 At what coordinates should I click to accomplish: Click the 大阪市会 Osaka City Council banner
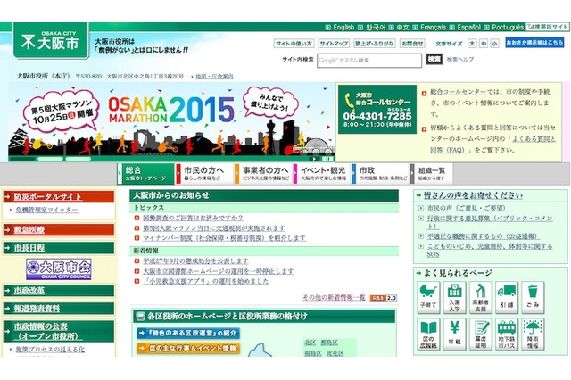(59, 269)
